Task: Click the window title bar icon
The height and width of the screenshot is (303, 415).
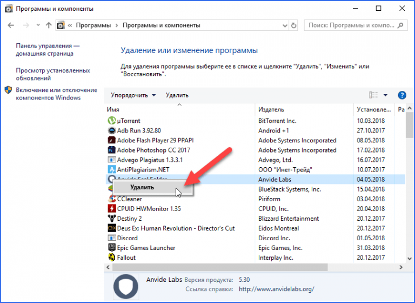Action: click(x=9, y=9)
